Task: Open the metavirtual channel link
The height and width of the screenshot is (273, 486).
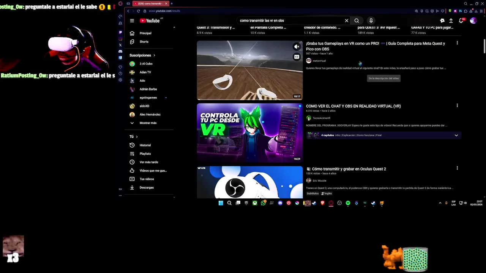Action: pyautogui.click(x=319, y=61)
